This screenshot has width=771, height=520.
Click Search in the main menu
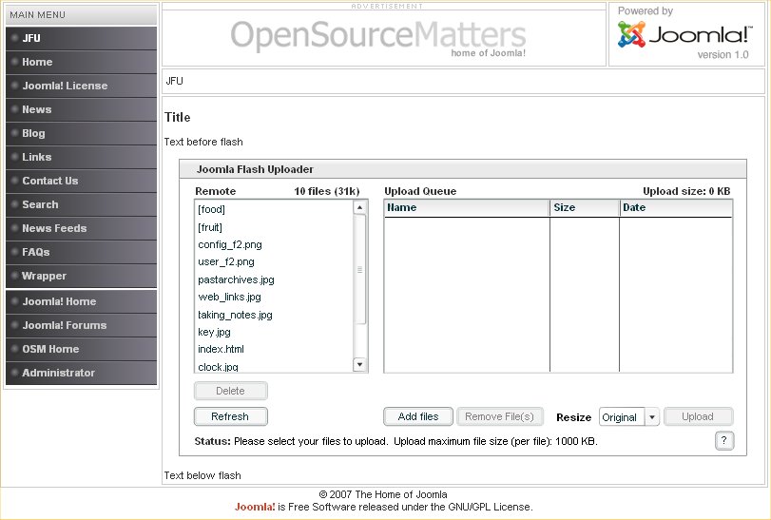click(x=81, y=204)
